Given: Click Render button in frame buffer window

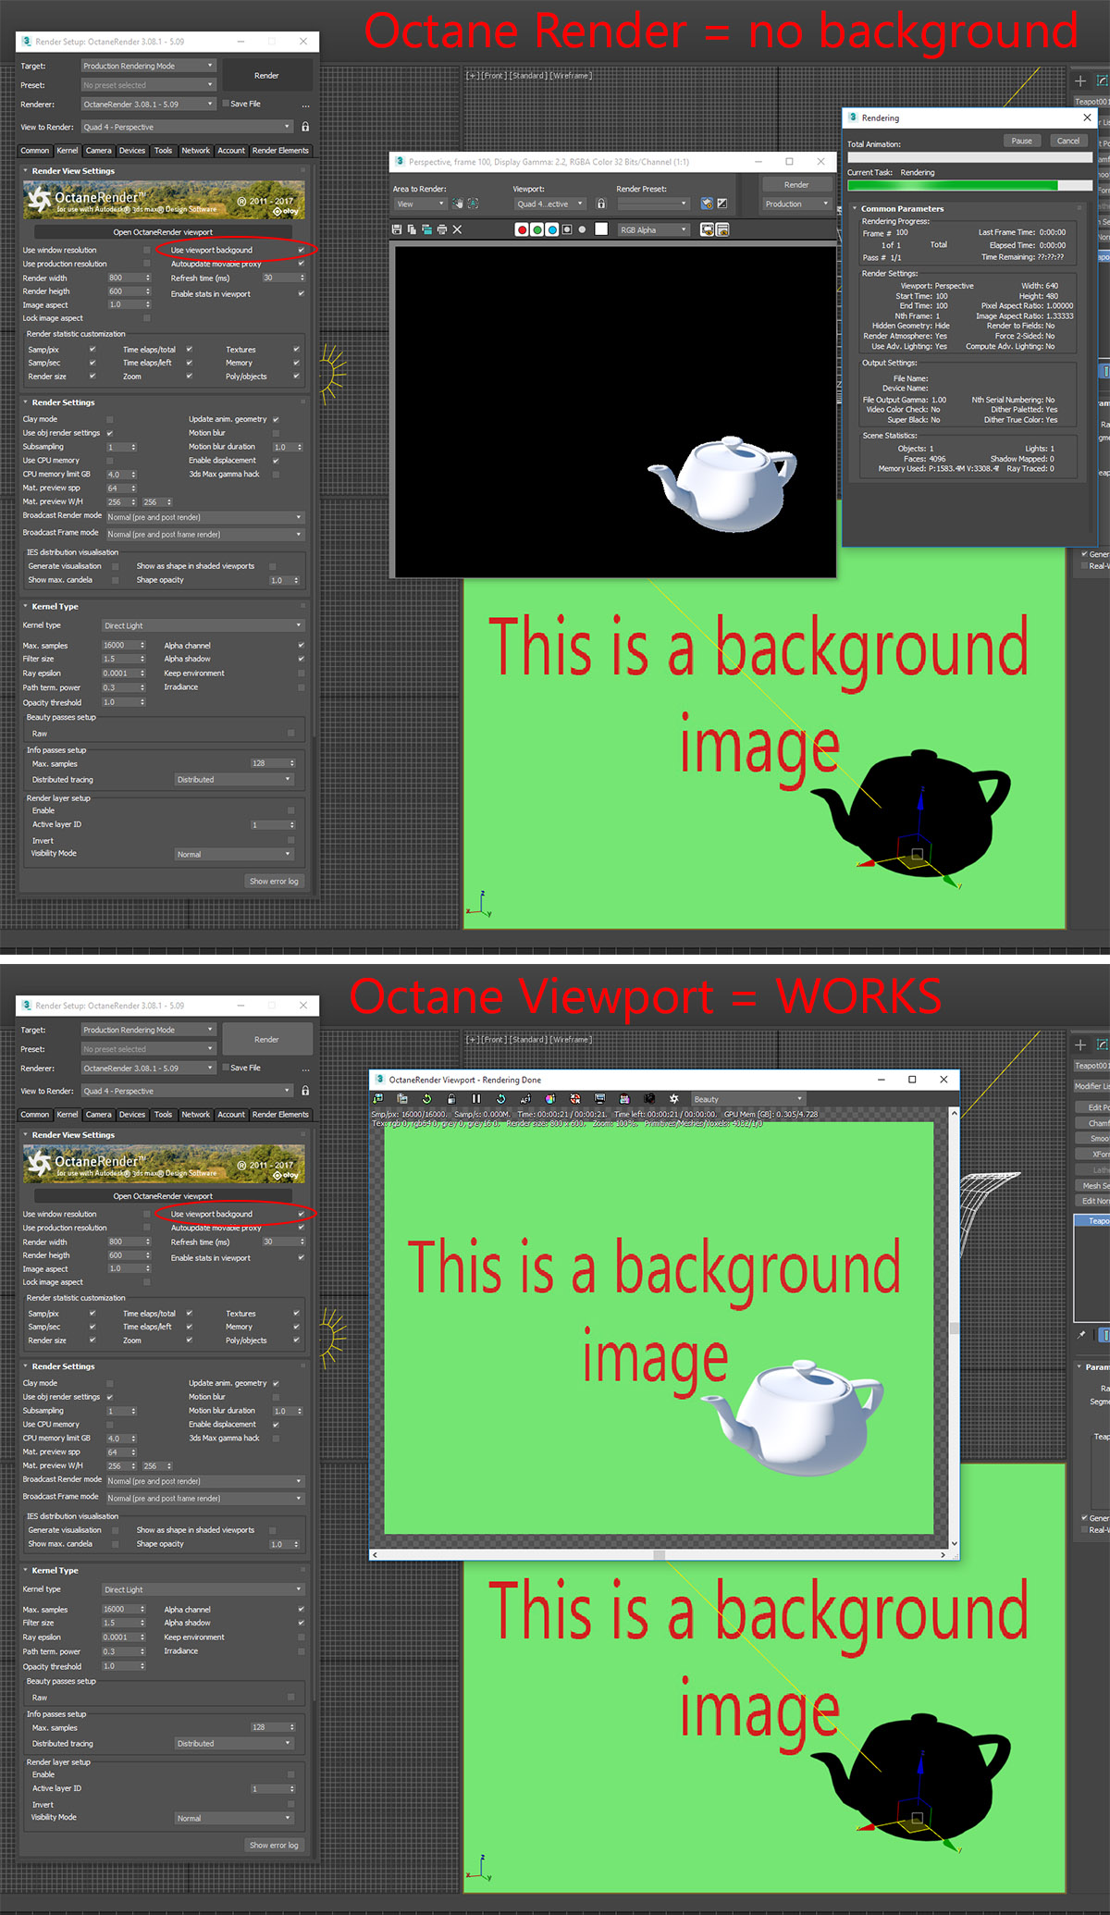Looking at the screenshot, I should (x=796, y=184).
